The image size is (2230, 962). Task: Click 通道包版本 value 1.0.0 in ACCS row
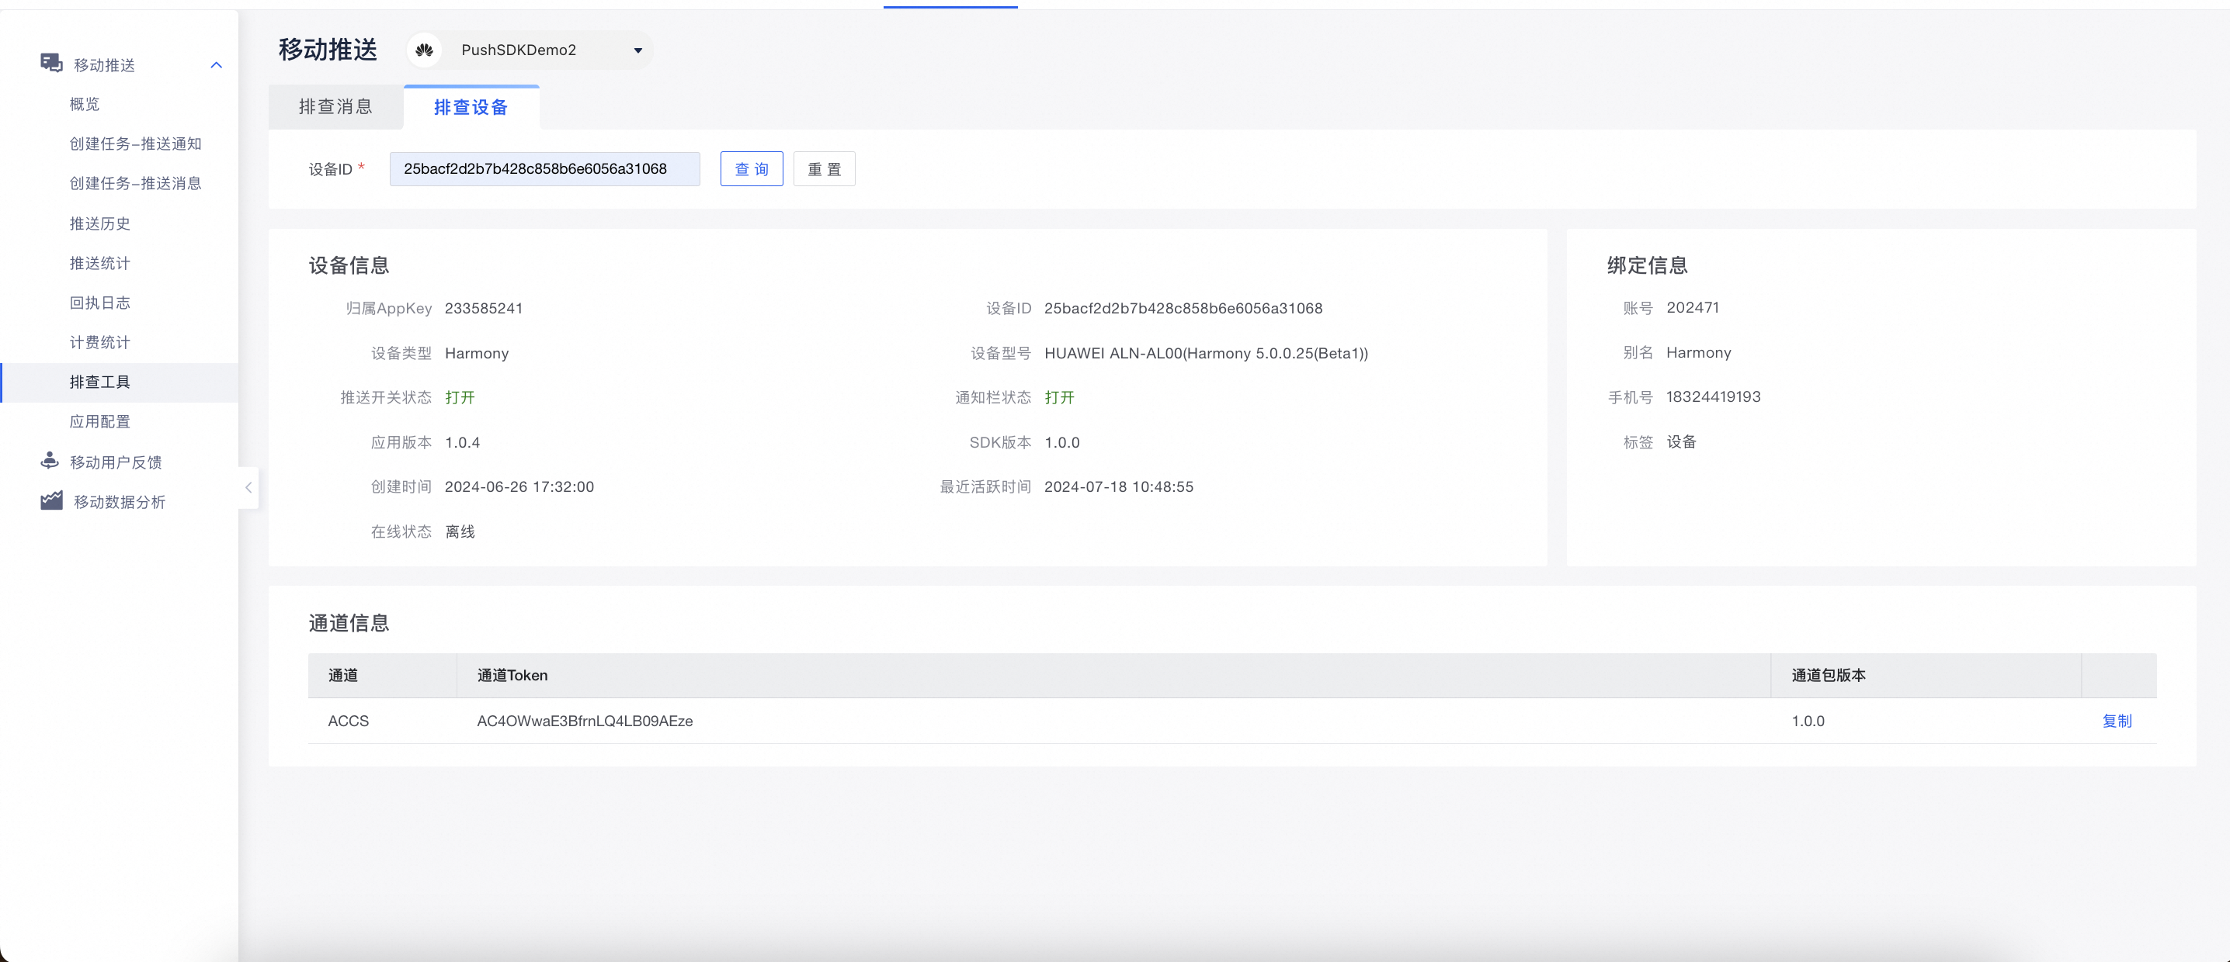(x=1808, y=721)
